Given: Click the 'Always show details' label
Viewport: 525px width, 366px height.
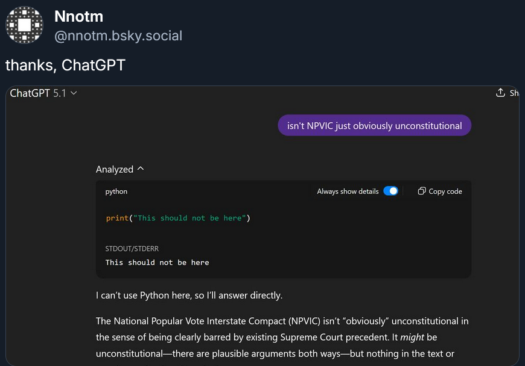Looking at the screenshot, I should (348, 191).
